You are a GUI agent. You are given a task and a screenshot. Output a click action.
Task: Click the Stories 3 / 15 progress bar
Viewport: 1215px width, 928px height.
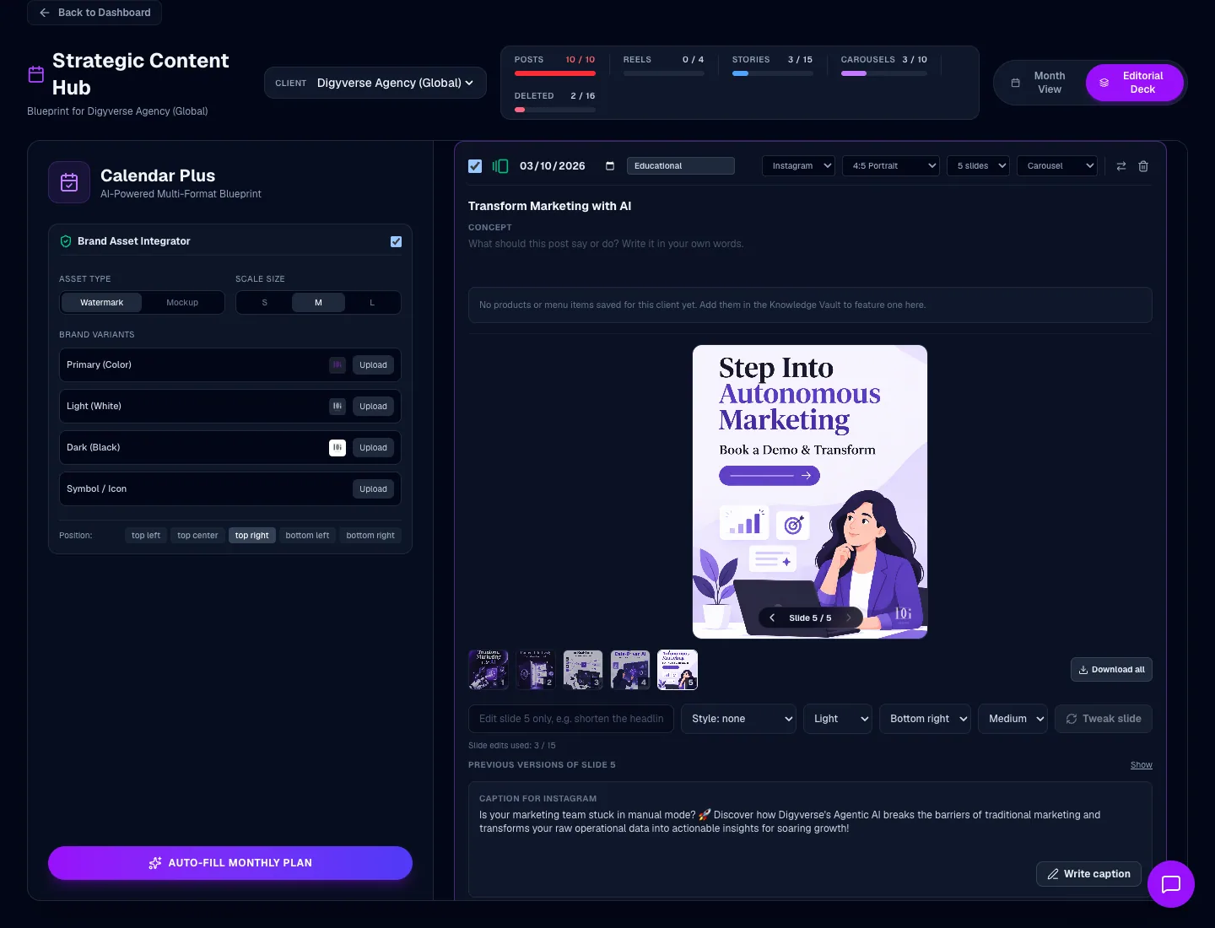coord(773,73)
